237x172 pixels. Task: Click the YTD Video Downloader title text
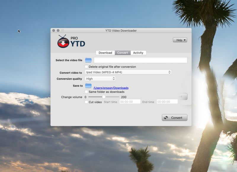pyautogui.click(x=121, y=30)
